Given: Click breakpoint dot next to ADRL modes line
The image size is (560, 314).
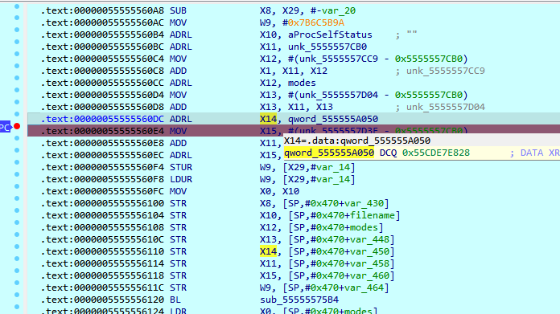Looking at the screenshot, I should pos(17,78).
